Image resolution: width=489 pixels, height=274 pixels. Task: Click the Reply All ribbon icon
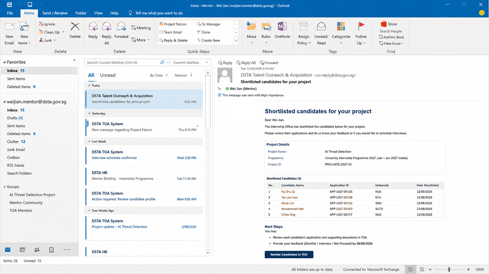coord(106,27)
